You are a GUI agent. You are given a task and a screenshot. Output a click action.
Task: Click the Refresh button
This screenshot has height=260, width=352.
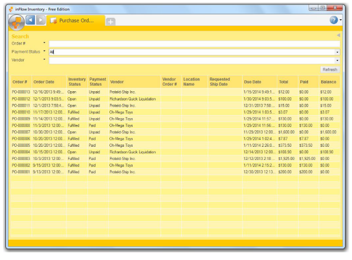(x=330, y=70)
